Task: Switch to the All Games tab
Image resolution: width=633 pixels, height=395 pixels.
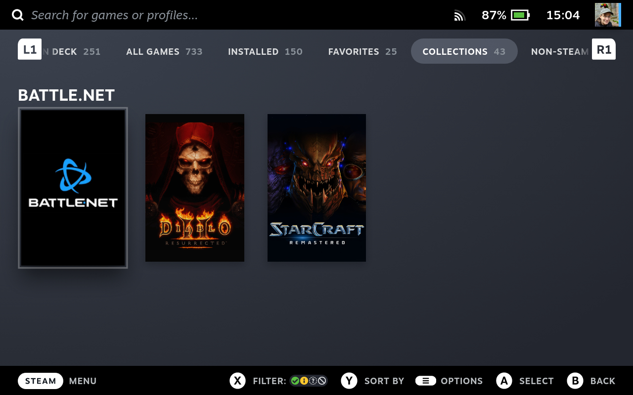Action: click(164, 51)
